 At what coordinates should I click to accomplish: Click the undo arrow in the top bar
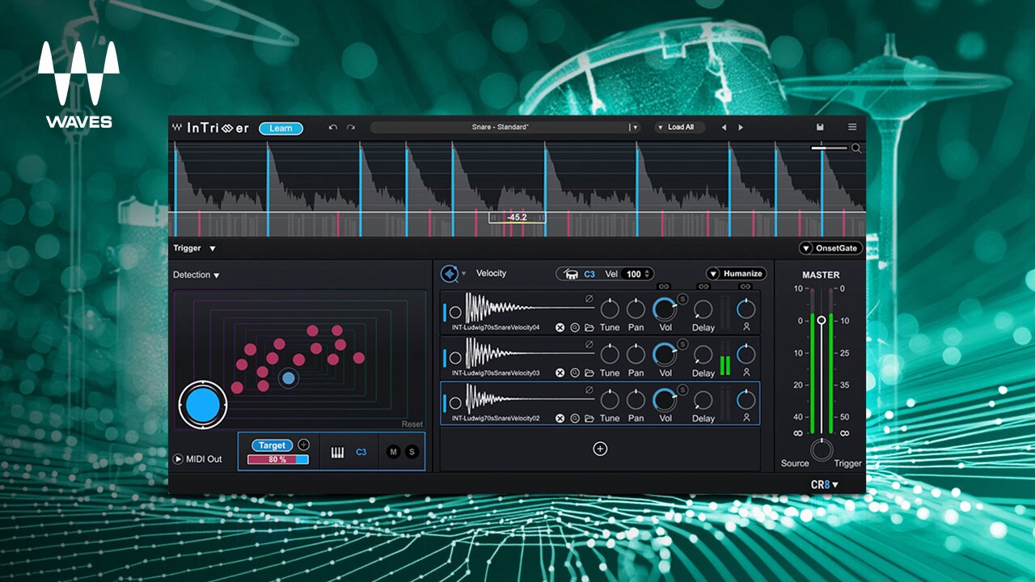(333, 128)
